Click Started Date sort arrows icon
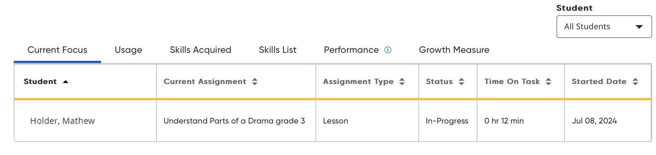This screenshot has height=155, width=656. click(635, 81)
